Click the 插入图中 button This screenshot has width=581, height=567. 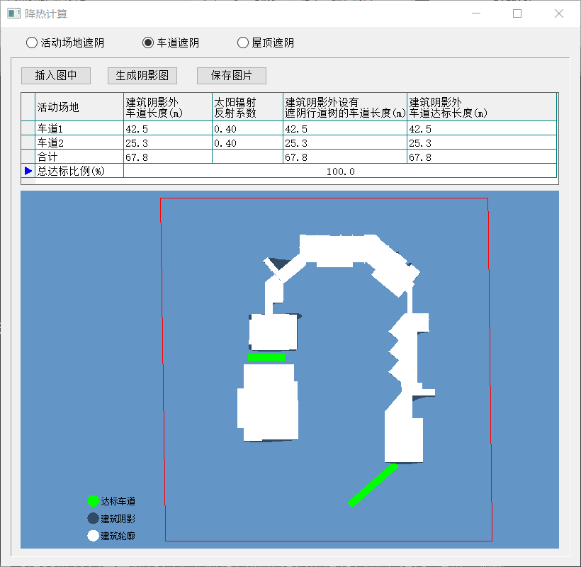click(x=56, y=76)
